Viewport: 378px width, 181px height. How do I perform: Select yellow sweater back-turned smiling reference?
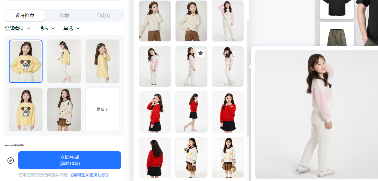[103, 61]
